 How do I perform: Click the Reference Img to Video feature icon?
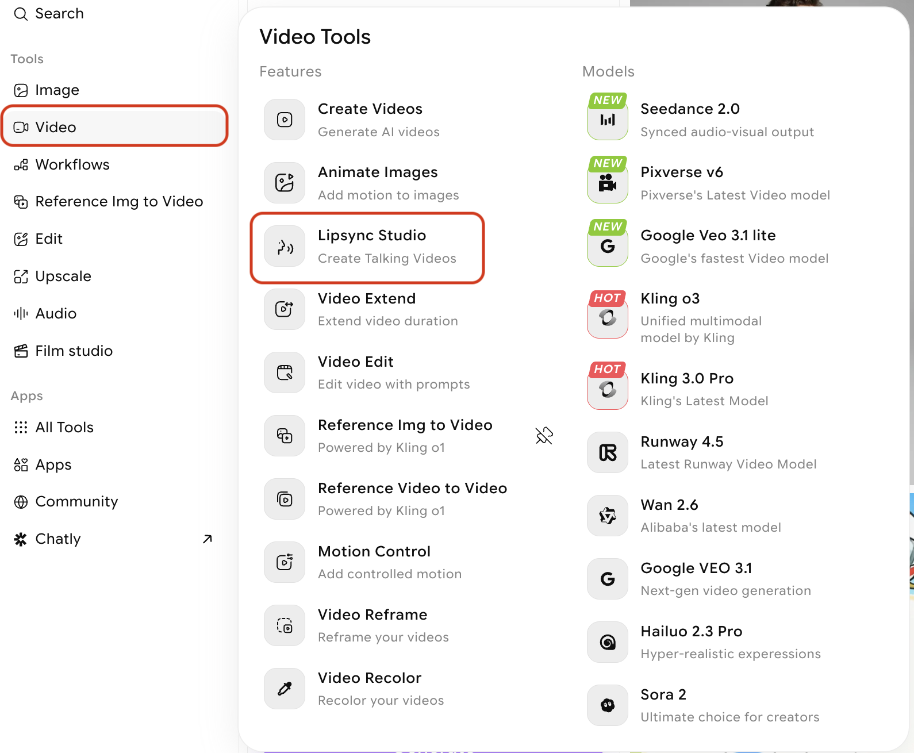[x=285, y=436]
